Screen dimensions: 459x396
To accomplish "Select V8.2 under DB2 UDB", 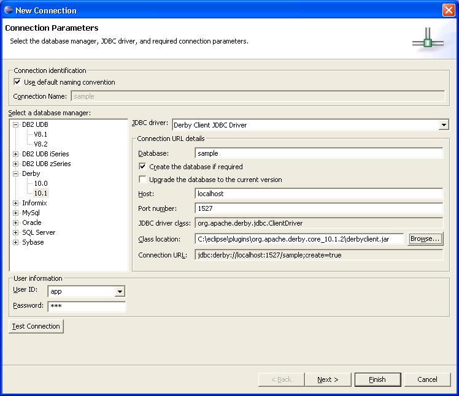I will point(40,144).
